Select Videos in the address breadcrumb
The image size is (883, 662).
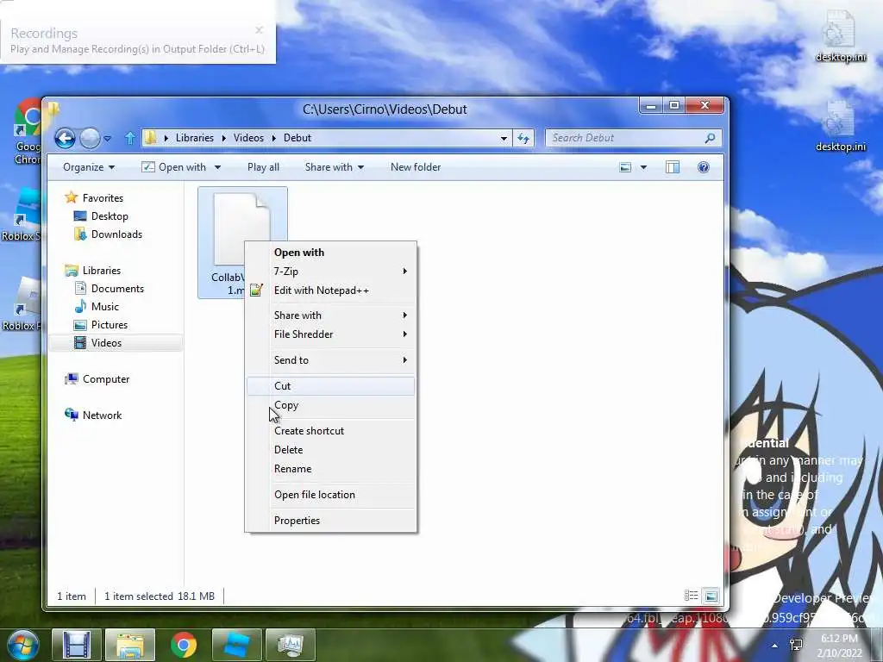click(x=248, y=138)
